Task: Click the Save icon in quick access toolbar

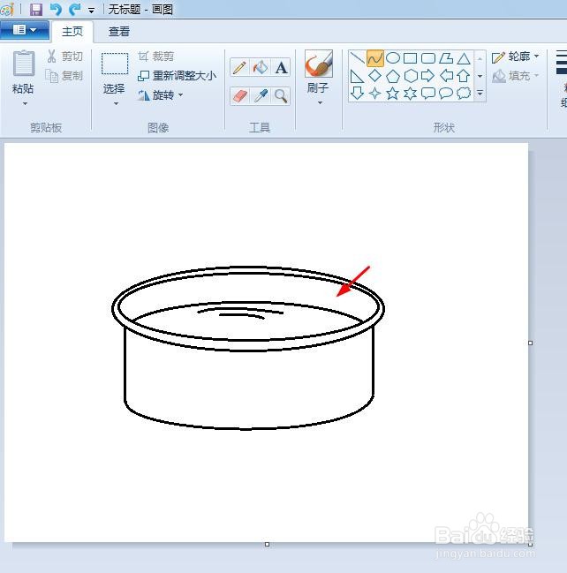Action: (x=36, y=10)
